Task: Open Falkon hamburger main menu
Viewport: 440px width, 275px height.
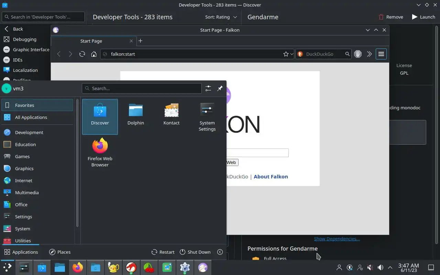Action: click(x=381, y=54)
